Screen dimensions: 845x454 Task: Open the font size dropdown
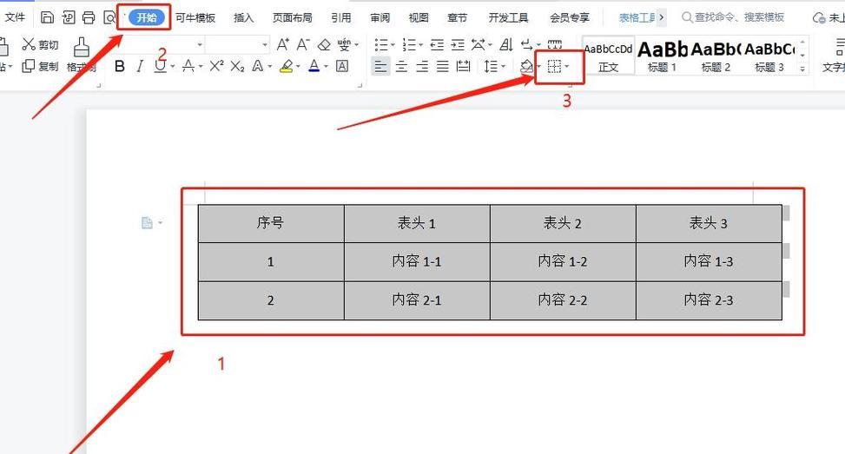(x=265, y=44)
